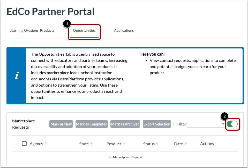This screenshot has width=248, height=168.
Task: Click the Mark as Completed button
Action: coord(92,124)
